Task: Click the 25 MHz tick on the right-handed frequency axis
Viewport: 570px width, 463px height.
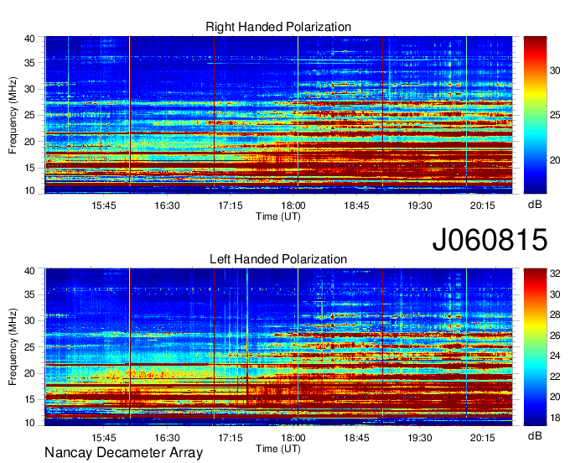Action: [x=29, y=115]
